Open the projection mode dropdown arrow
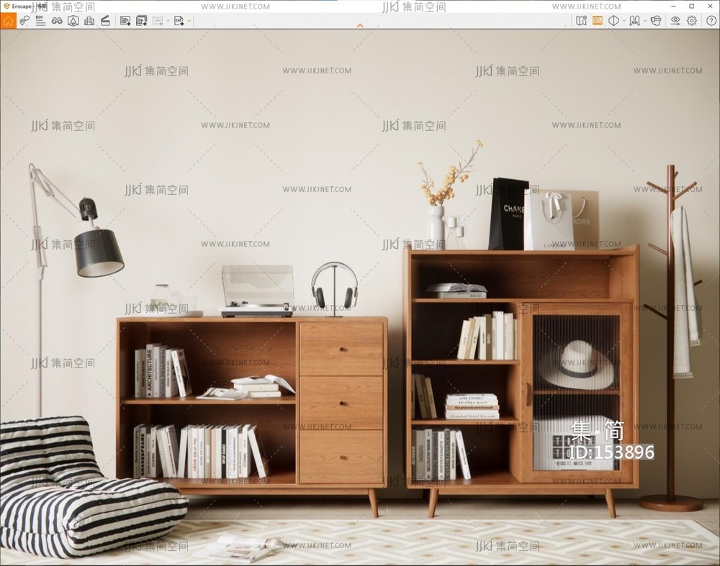Image resolution: width=720 pixels, height=566 pixels. [624, 21]
